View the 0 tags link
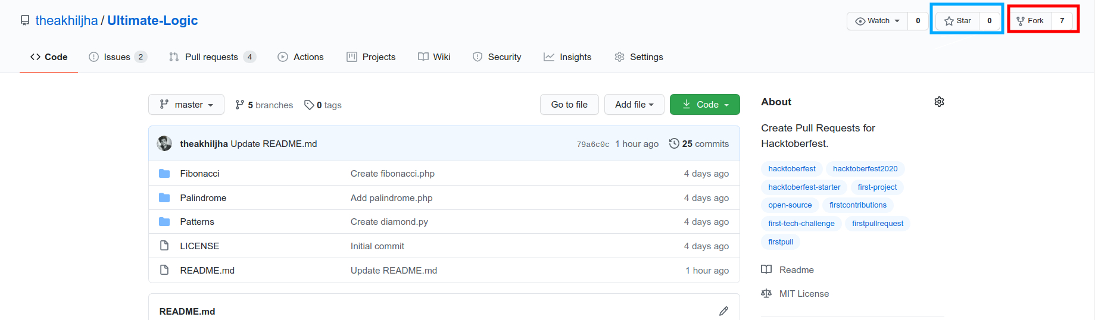 tap(323, 105)
